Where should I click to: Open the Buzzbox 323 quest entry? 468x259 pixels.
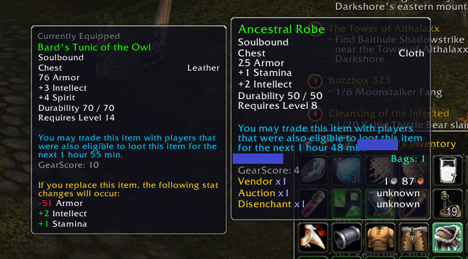(360, 80)
